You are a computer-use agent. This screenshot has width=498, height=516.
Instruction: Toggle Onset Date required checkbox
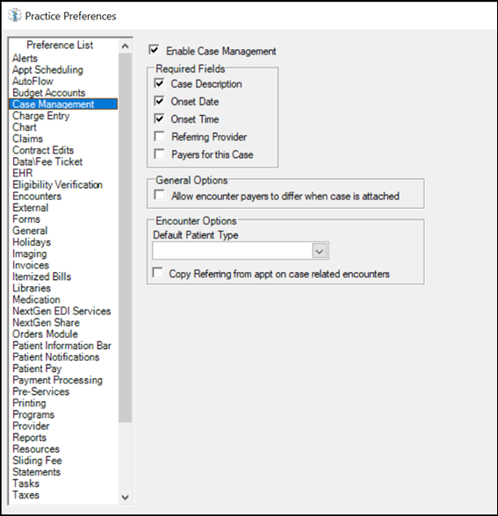(160, 101)
